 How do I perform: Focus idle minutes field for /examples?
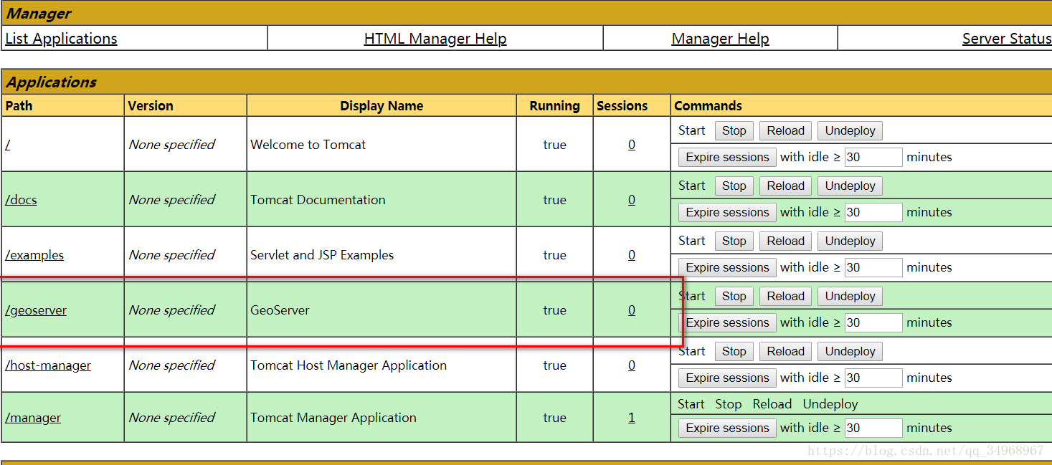(x=873, y=267)
